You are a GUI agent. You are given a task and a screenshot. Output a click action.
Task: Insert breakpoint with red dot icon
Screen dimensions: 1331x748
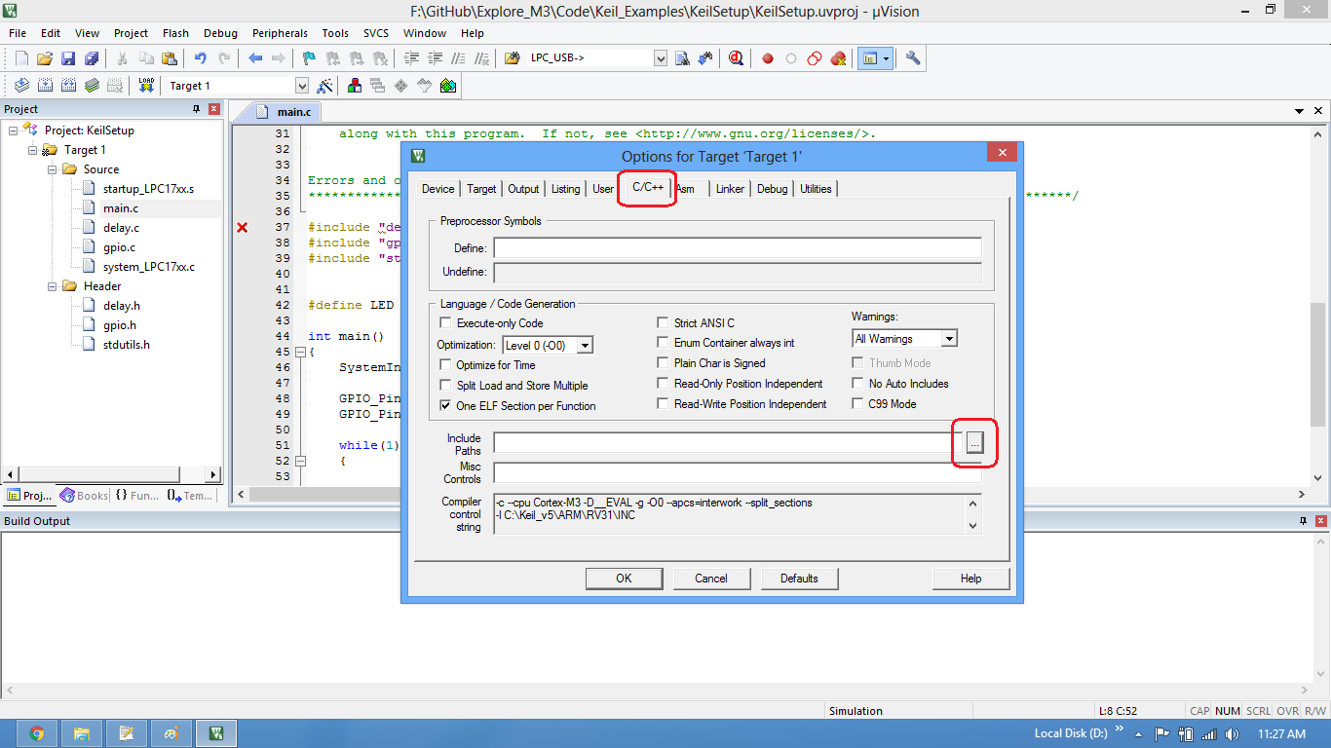768,58
